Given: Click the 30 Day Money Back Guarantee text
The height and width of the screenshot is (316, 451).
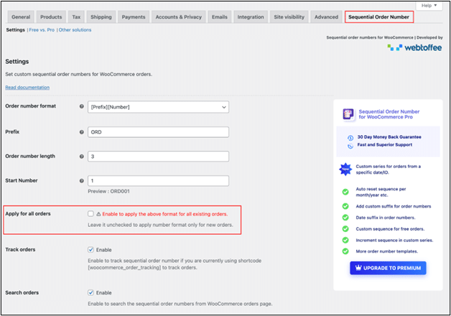Looking at the screenshot, I should [x=389, y=137].
